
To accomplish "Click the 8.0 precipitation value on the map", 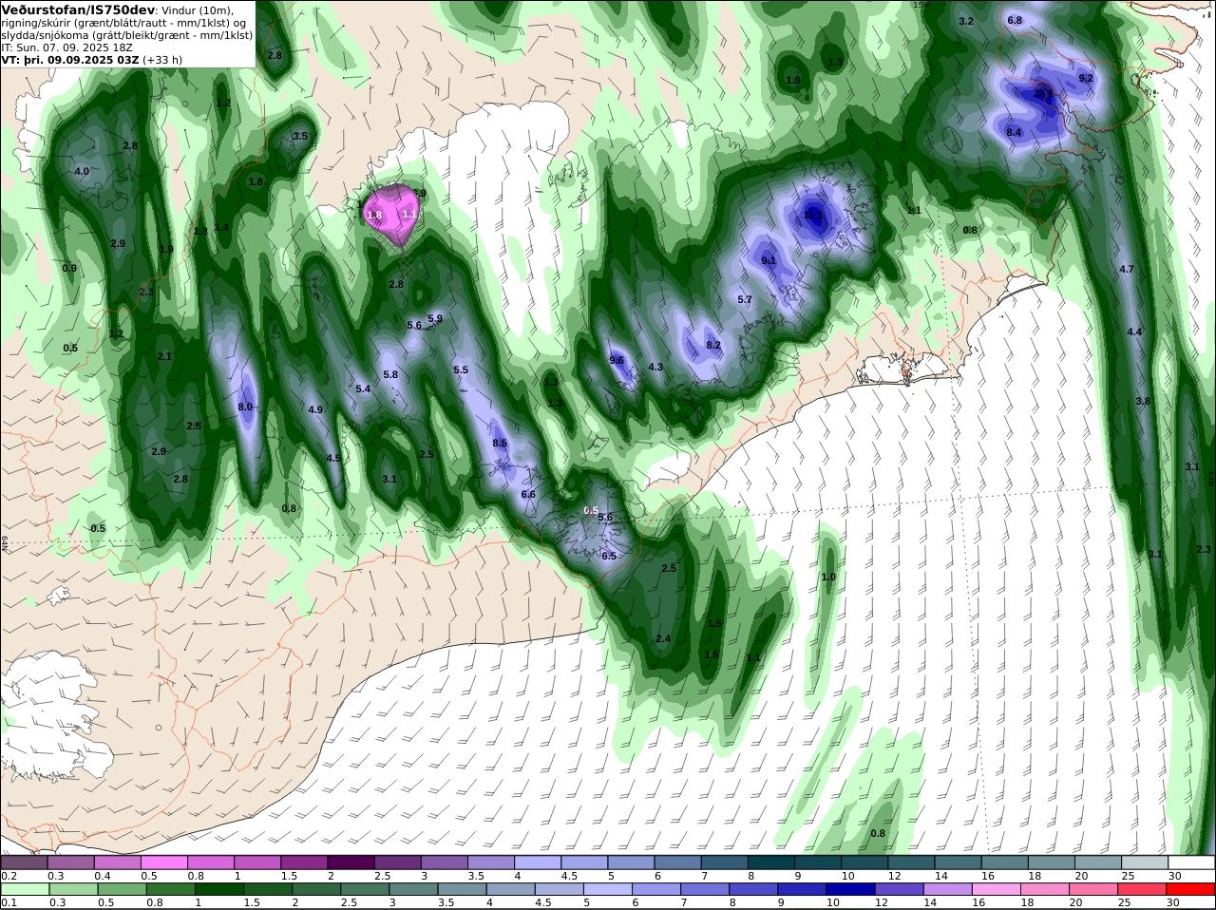I will pyautogui.click(x=245, y=407).
